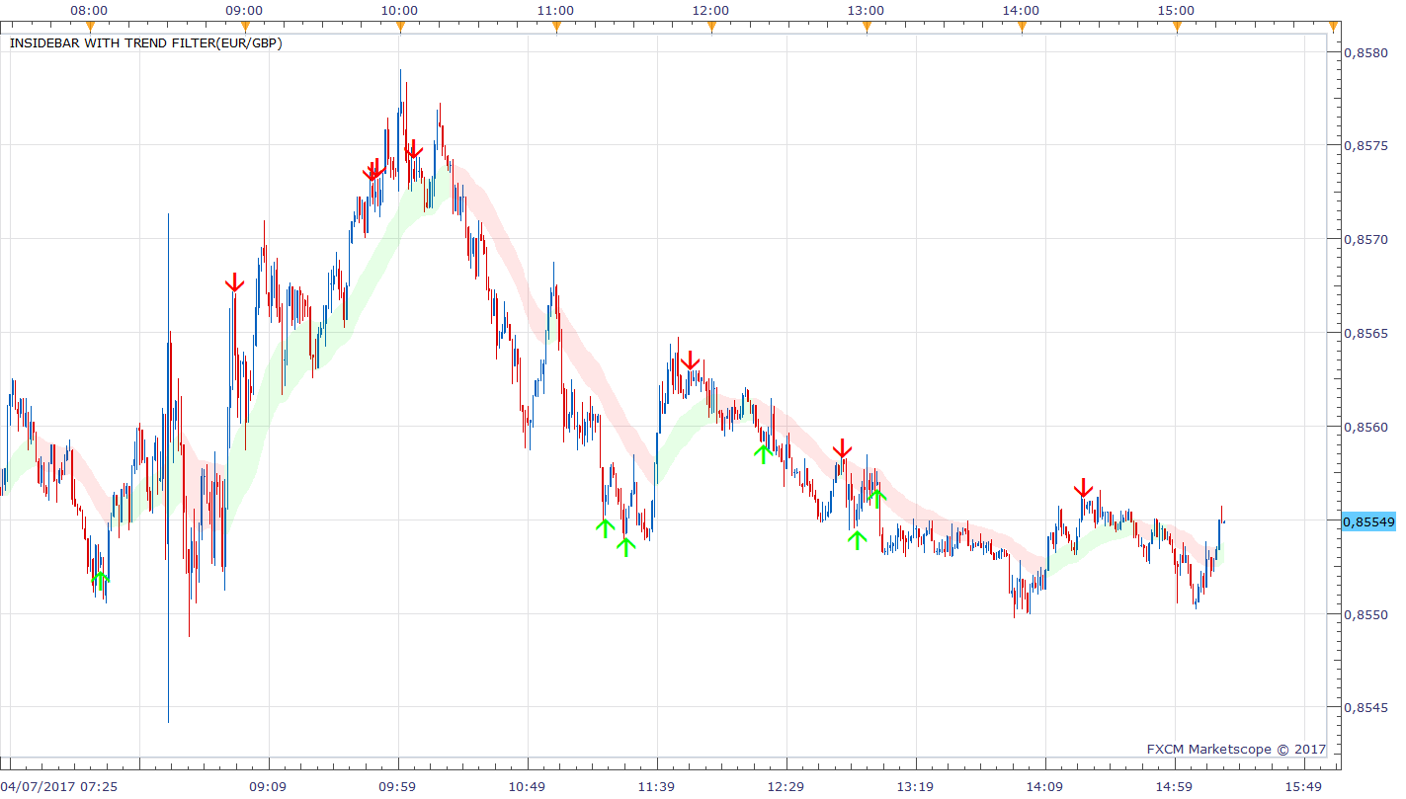Click the orange time marker under 10:00
Screen dimensions: 1406x799
click(400, 28)
